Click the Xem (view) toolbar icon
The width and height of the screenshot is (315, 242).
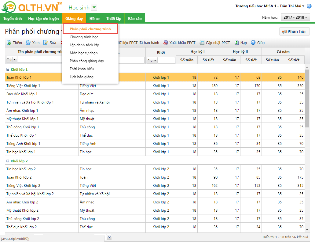point(28,43)
